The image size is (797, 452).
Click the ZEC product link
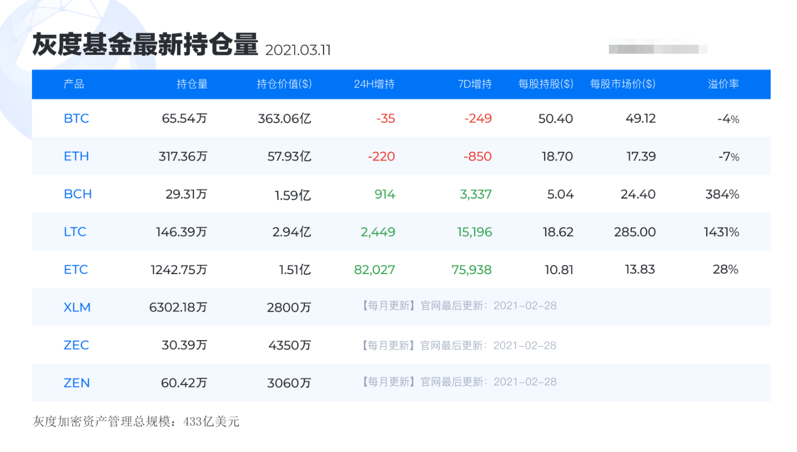(x=76, y=345)
